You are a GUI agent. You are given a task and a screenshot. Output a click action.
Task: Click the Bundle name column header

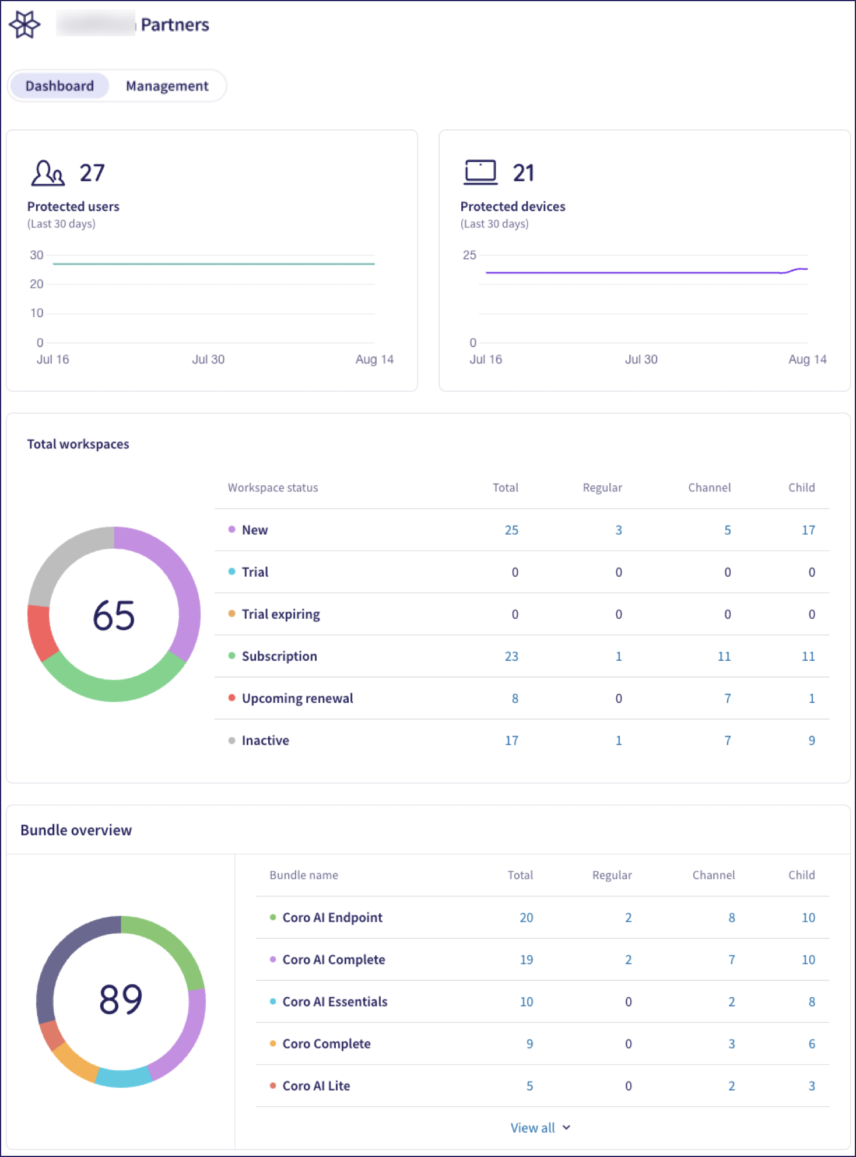coord(304,875)
